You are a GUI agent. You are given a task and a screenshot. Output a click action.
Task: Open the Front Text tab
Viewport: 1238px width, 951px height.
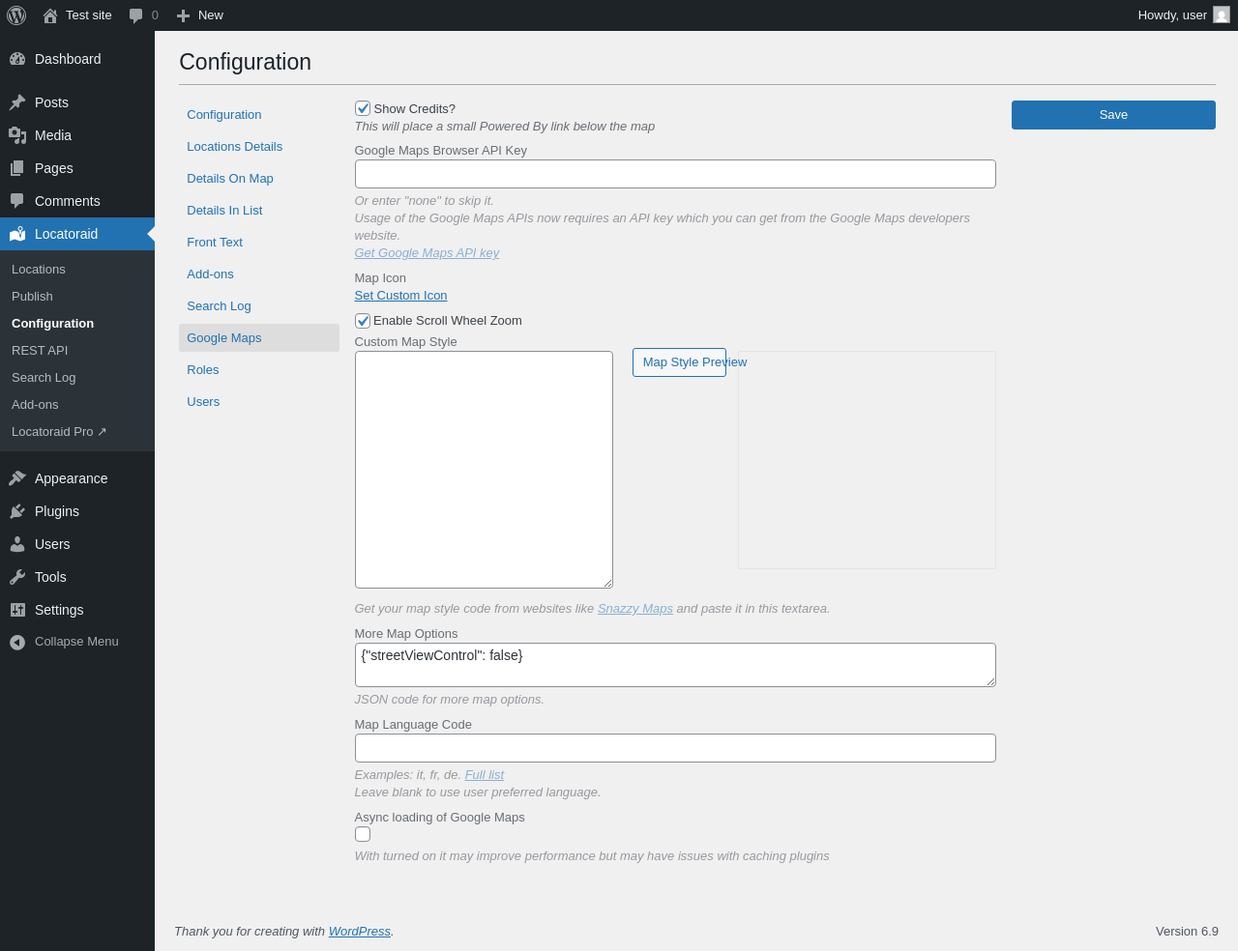215,243
